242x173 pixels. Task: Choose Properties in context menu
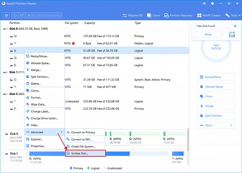coord(45,146)
